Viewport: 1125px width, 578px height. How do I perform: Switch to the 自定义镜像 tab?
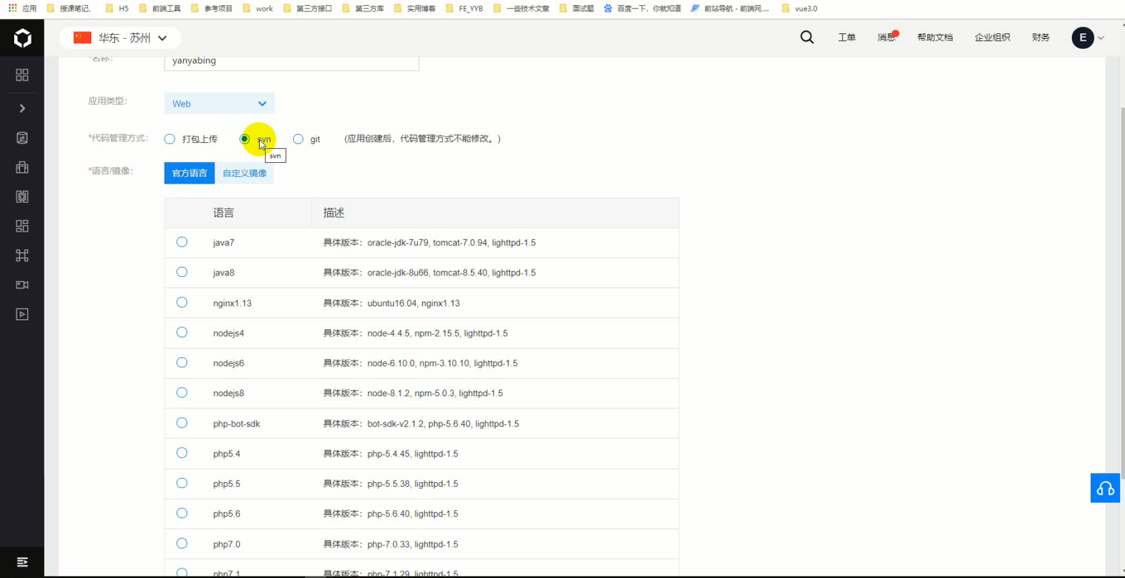tap(243, 173)
